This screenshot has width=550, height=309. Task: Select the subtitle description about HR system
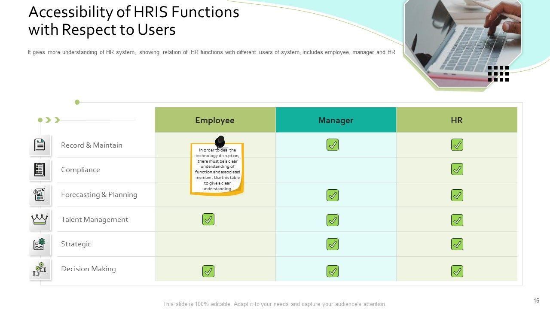pyautogui.click(x=211, y=52)
